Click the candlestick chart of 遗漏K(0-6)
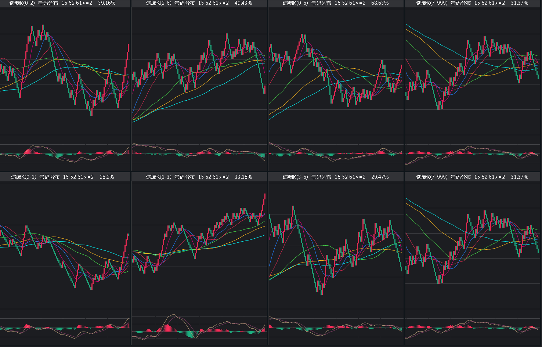542x347 pixels. (336, 72)
